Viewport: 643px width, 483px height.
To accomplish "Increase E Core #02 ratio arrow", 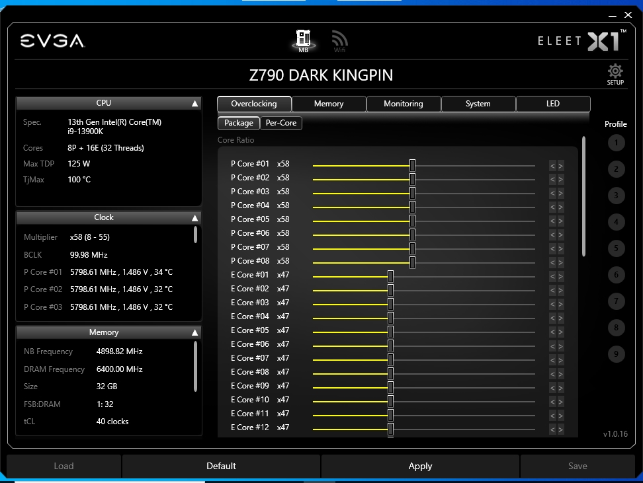I will 560,291.
